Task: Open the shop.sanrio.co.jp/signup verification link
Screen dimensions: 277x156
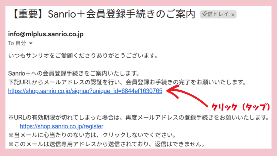Action: (85, 91)
